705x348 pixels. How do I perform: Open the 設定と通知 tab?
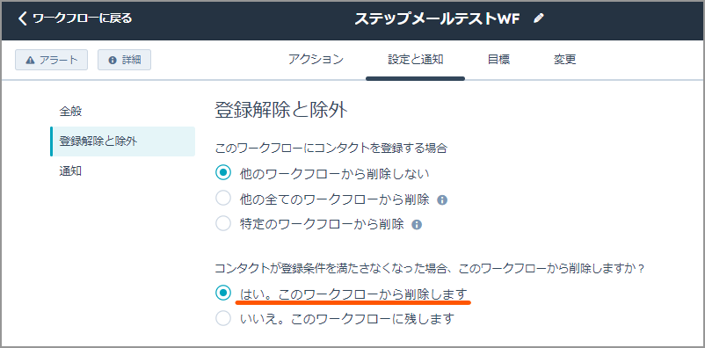point(416,60)
